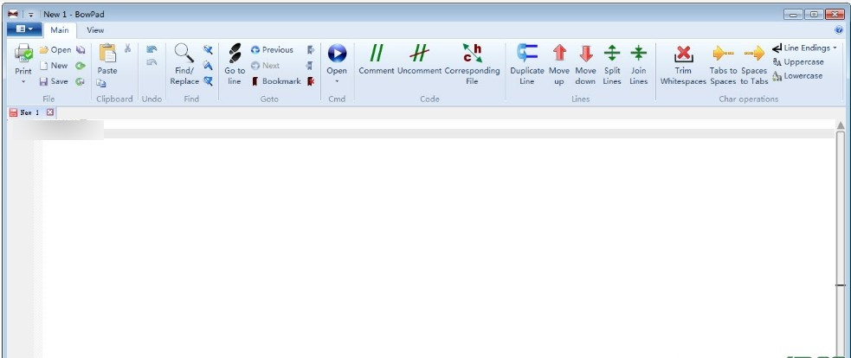851x358 pixels.
Task: Click the Join Lines icon
Action: click(x=638, y=54)
